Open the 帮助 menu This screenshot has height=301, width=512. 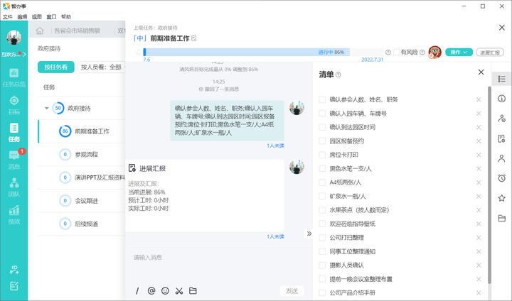click(66, 16)
